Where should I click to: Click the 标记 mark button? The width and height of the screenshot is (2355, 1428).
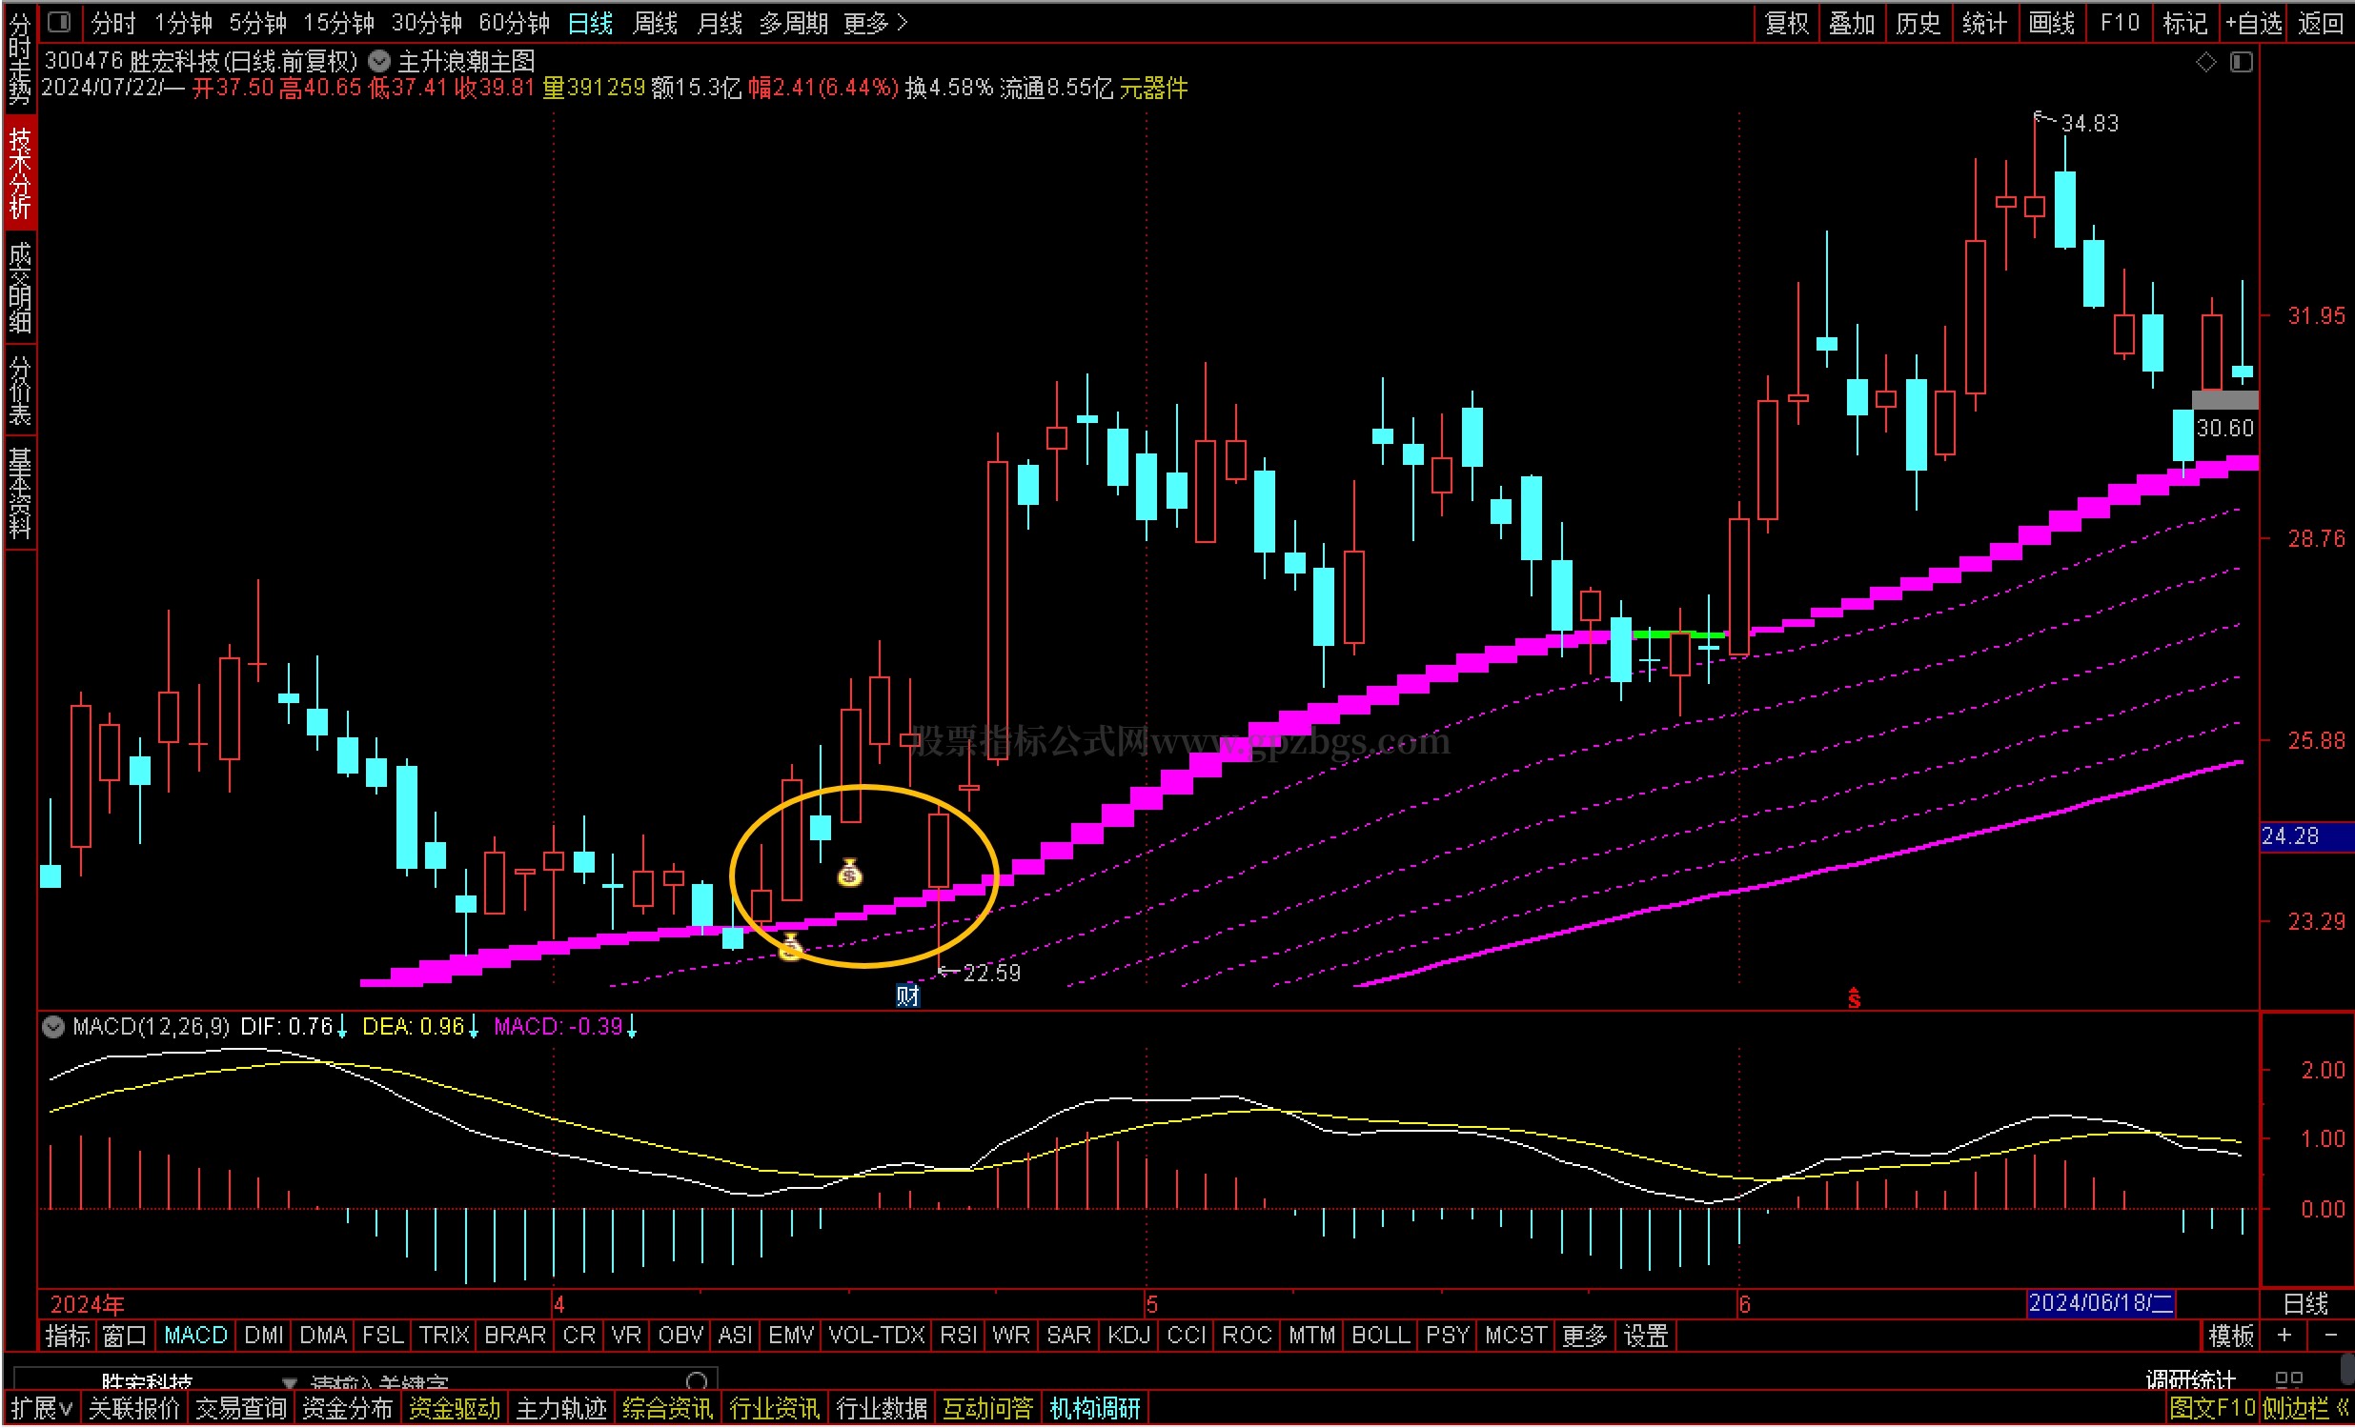(x=2184, y=22)
